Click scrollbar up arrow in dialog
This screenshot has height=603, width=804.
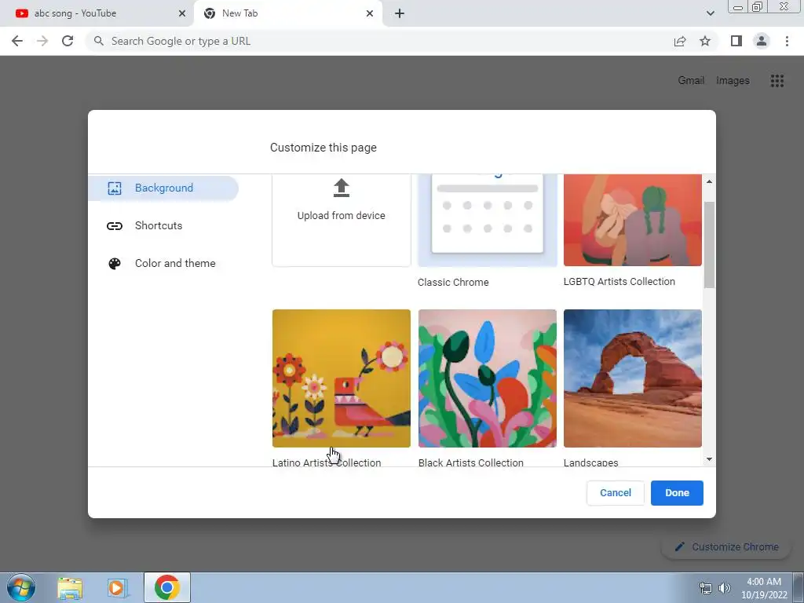709,181
